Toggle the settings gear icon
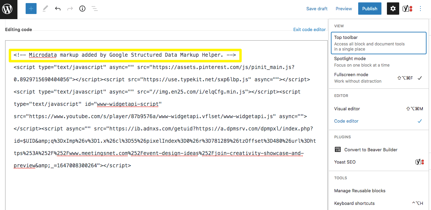 click(x=393, y=9)
